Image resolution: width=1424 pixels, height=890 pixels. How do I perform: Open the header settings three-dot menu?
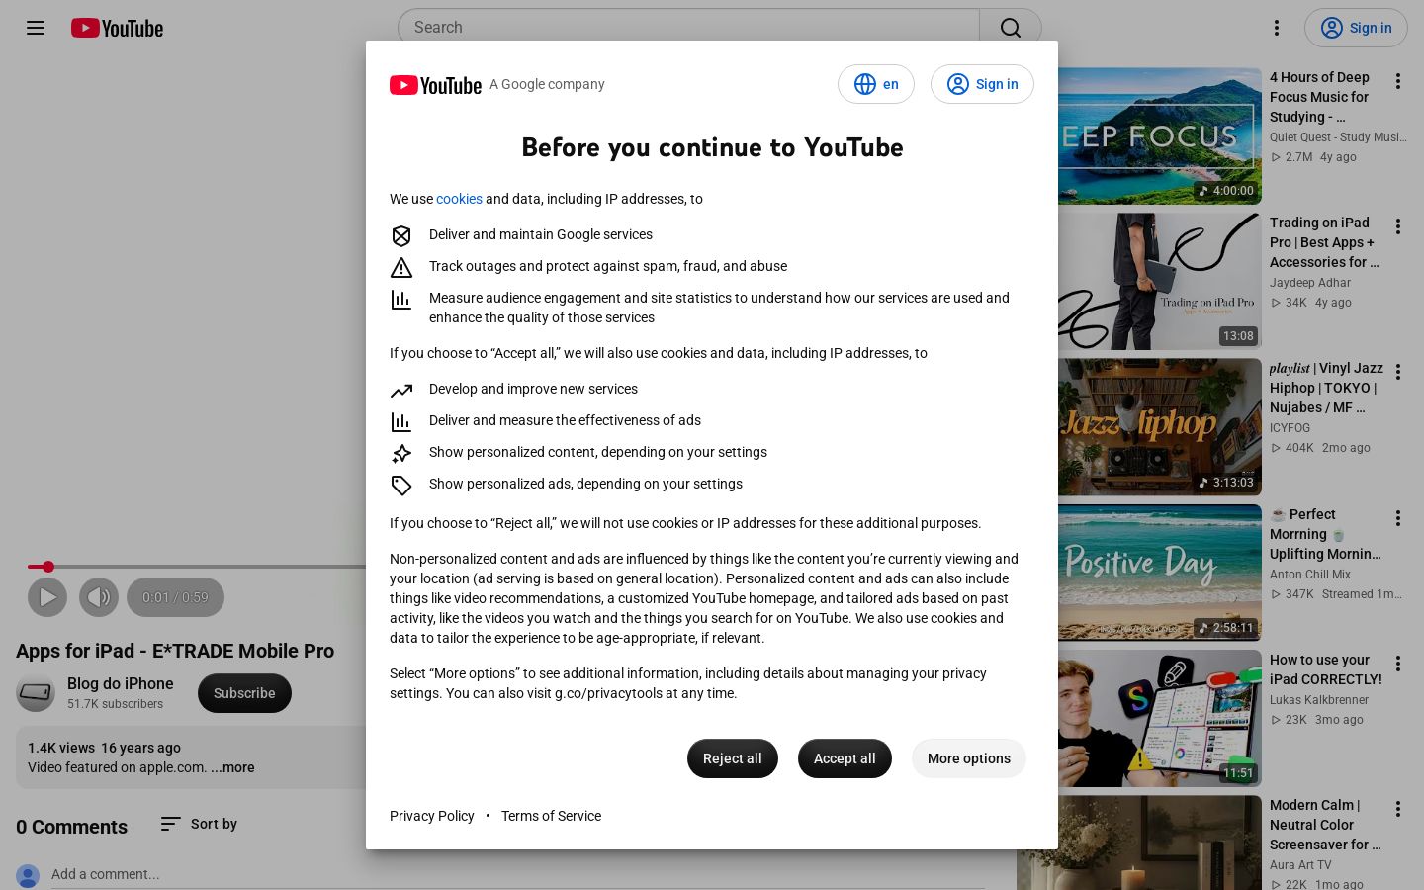coord(1277,28)
